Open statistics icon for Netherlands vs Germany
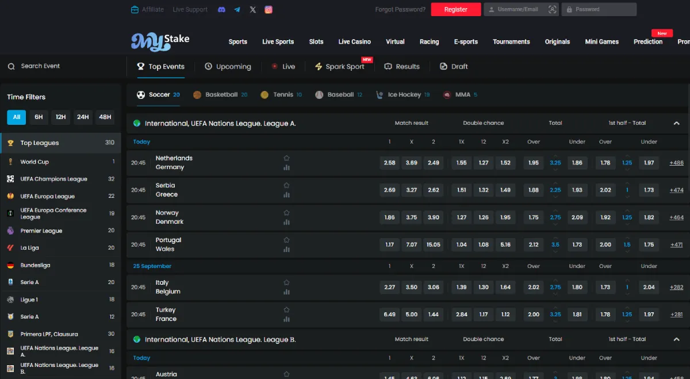Screen dimensions: 690x379 (286, 167)
